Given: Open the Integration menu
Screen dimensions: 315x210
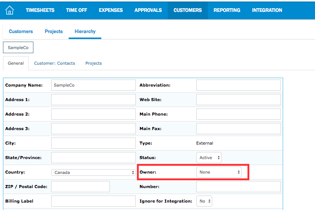Looking at the screenshot, I should point(267,10).
